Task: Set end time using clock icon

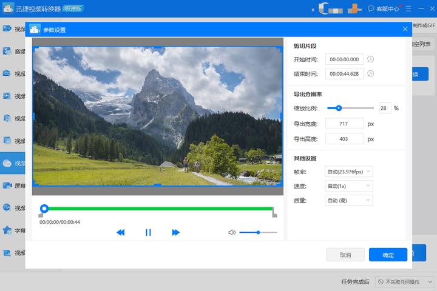Action: (x=370, y=73)
